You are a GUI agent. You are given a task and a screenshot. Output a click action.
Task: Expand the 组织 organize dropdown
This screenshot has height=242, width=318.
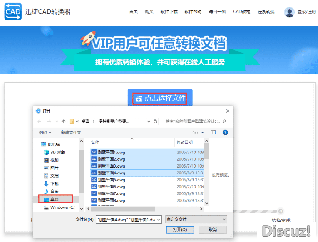click(45, 133)
